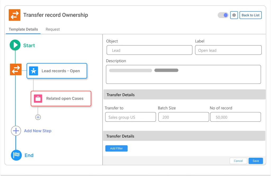Viewport: 271px width, 176px height.
Task: Click the Transfer record Ownership header icon
Action: click(x=15, y=15)
